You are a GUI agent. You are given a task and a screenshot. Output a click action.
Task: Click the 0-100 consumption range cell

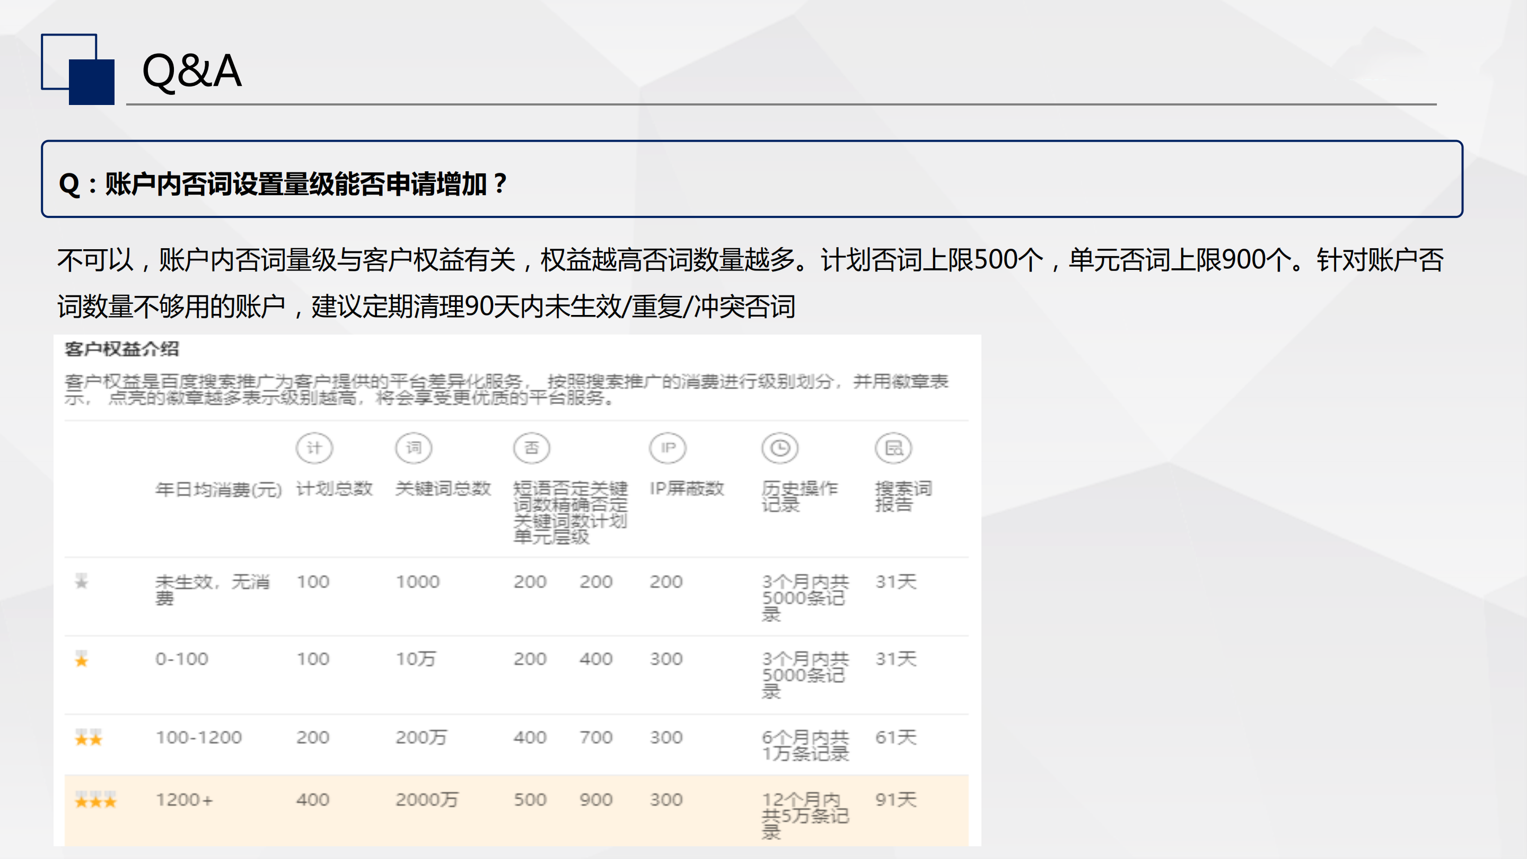182,659
